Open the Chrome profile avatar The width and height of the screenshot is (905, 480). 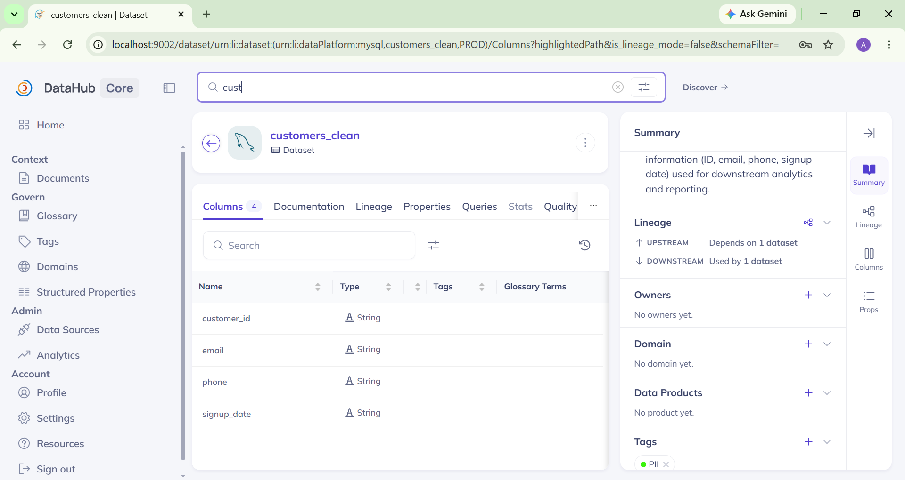pos(864,45)
